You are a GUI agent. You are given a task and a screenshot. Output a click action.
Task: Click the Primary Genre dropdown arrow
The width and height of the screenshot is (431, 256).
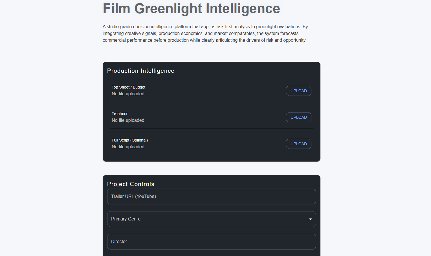point(310,219)
